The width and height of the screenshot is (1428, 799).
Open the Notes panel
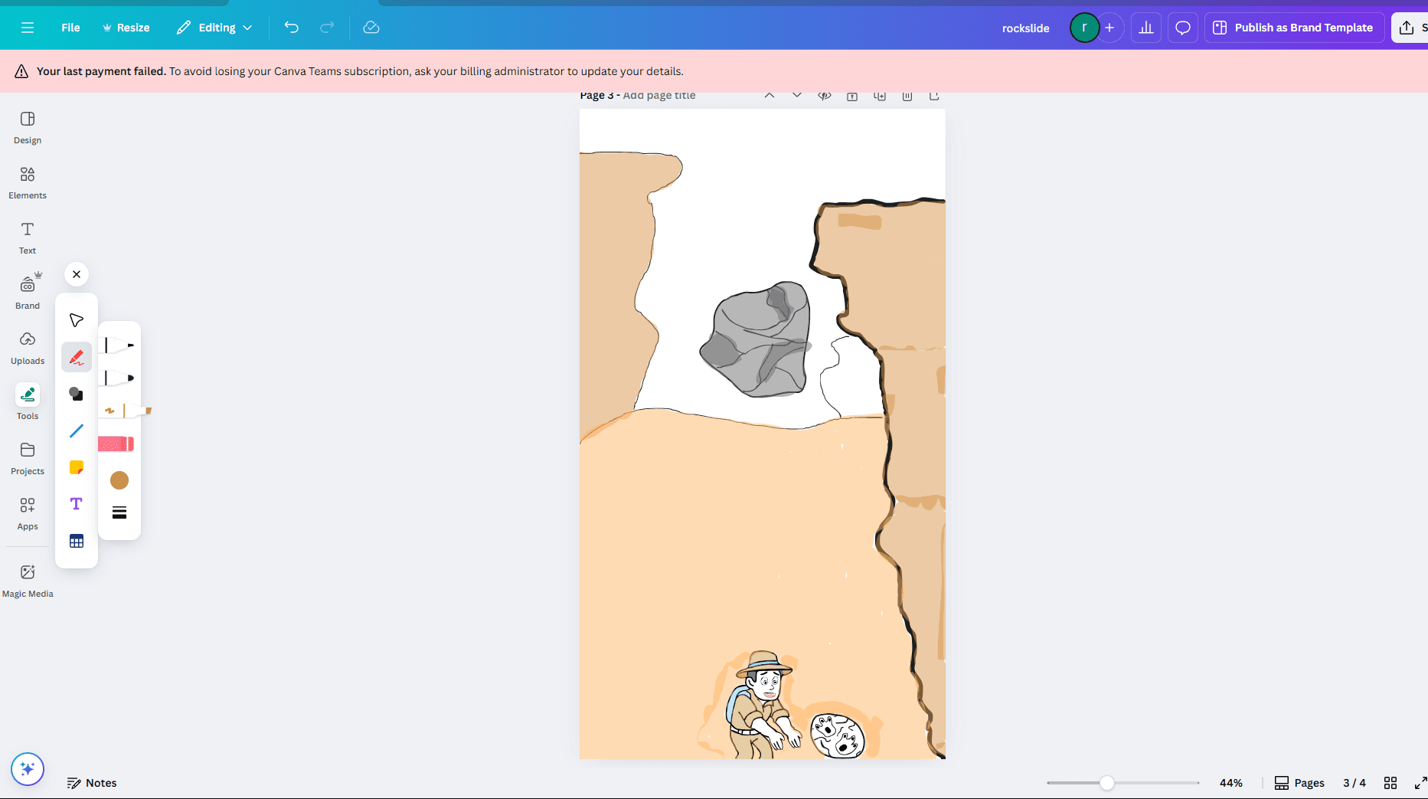point(92,782)
